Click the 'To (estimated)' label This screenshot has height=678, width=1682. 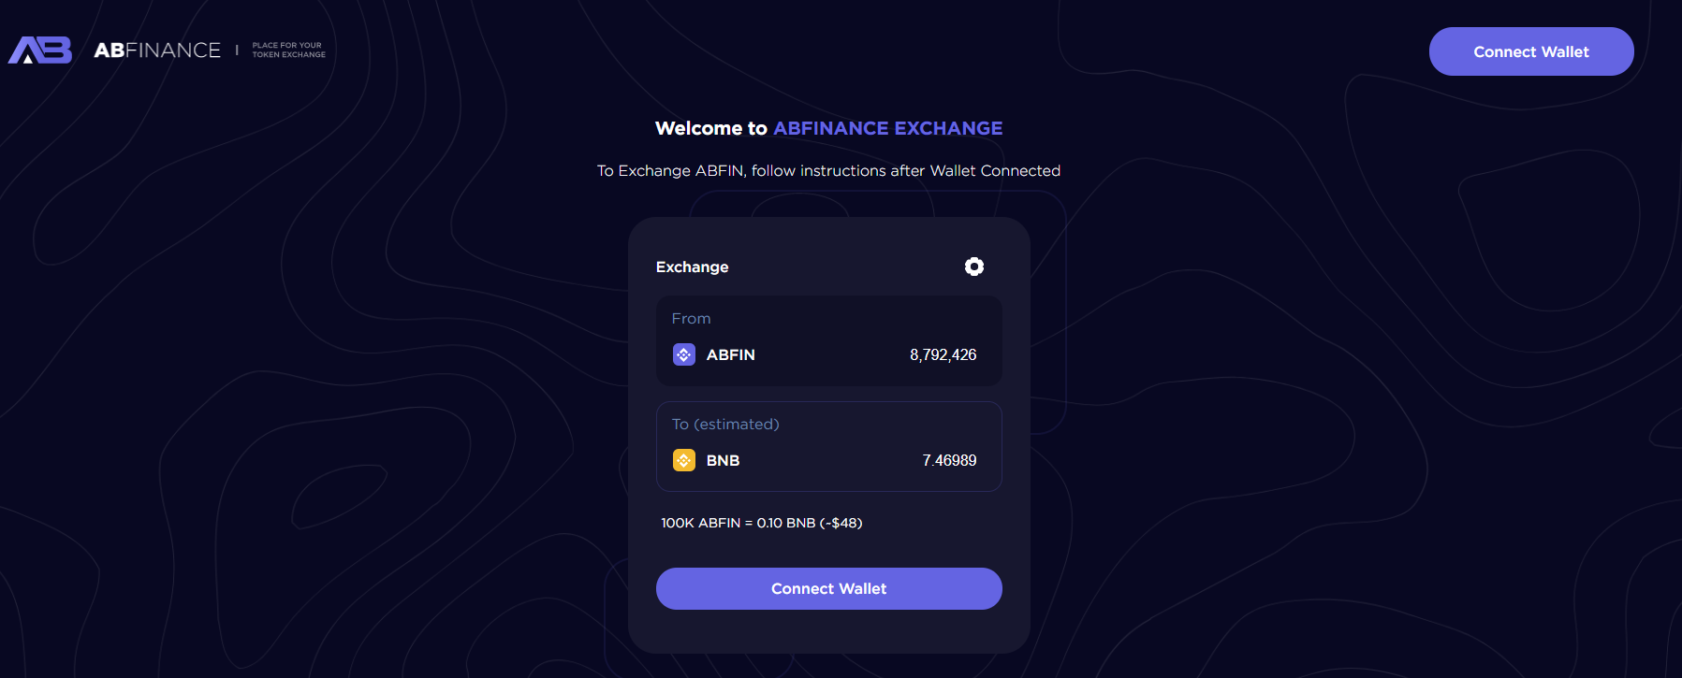pos(725,425)
